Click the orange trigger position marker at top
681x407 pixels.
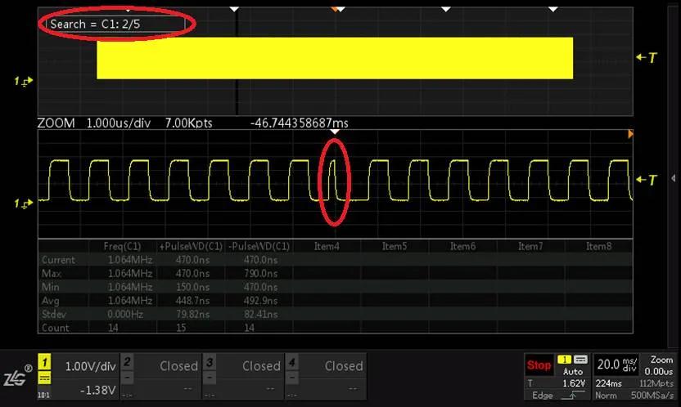point(335,8)
